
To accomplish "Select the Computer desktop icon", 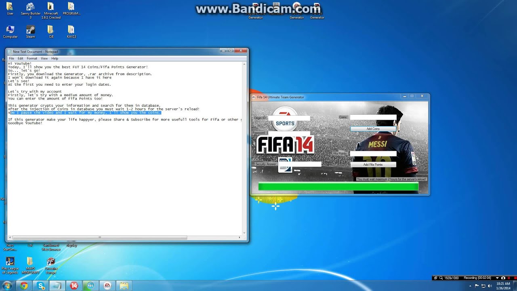I will (10, 32).
